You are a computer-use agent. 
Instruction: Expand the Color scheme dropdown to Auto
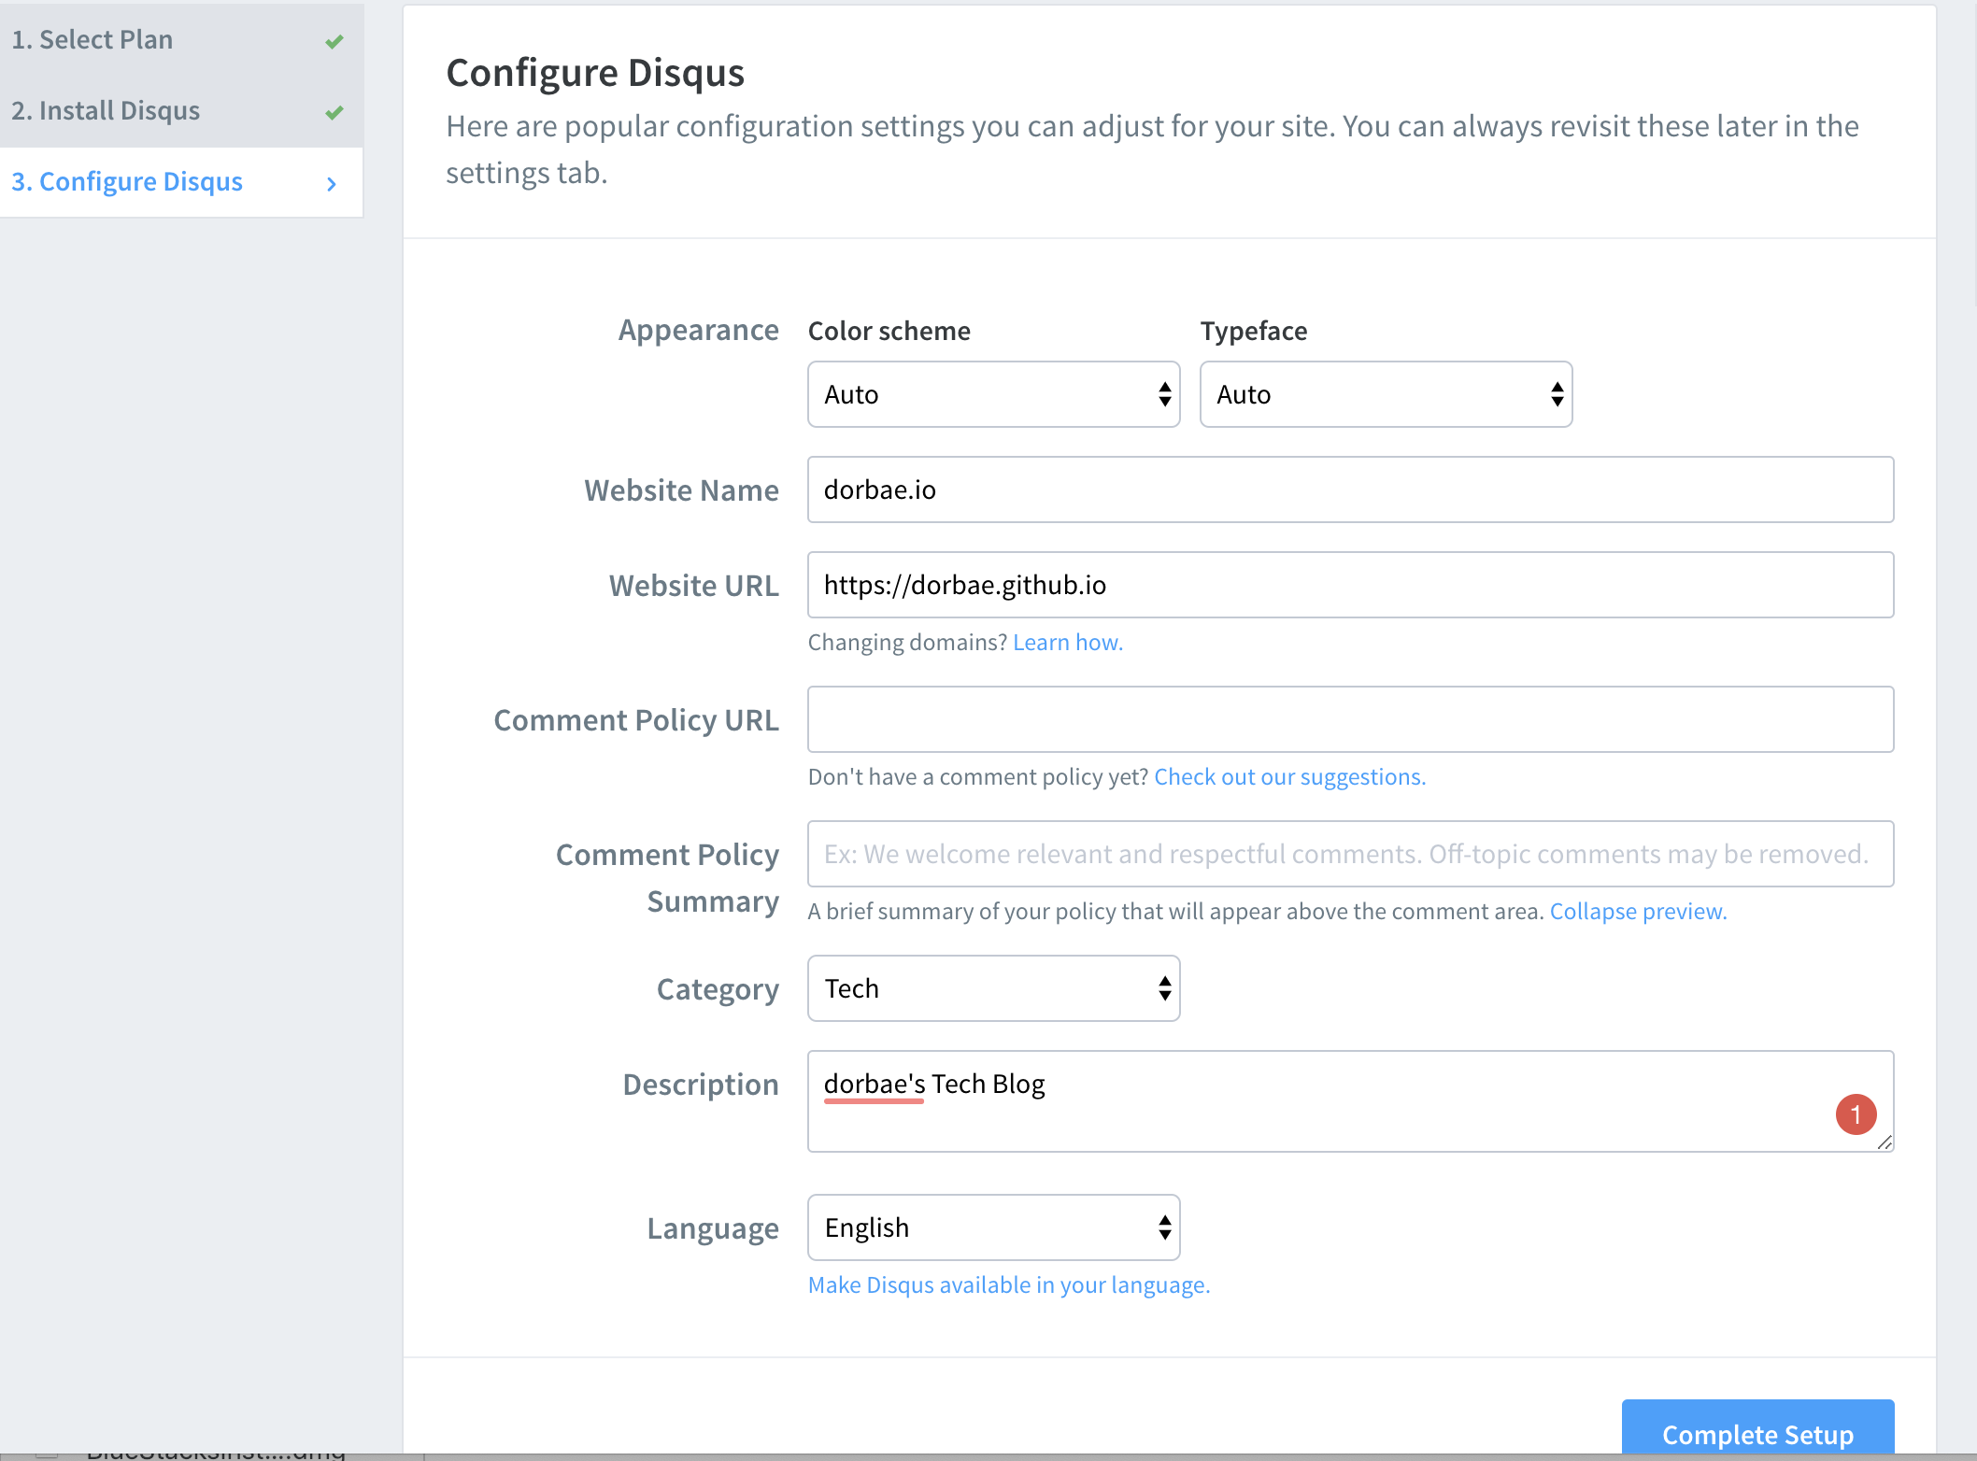[x=993, y=394]
